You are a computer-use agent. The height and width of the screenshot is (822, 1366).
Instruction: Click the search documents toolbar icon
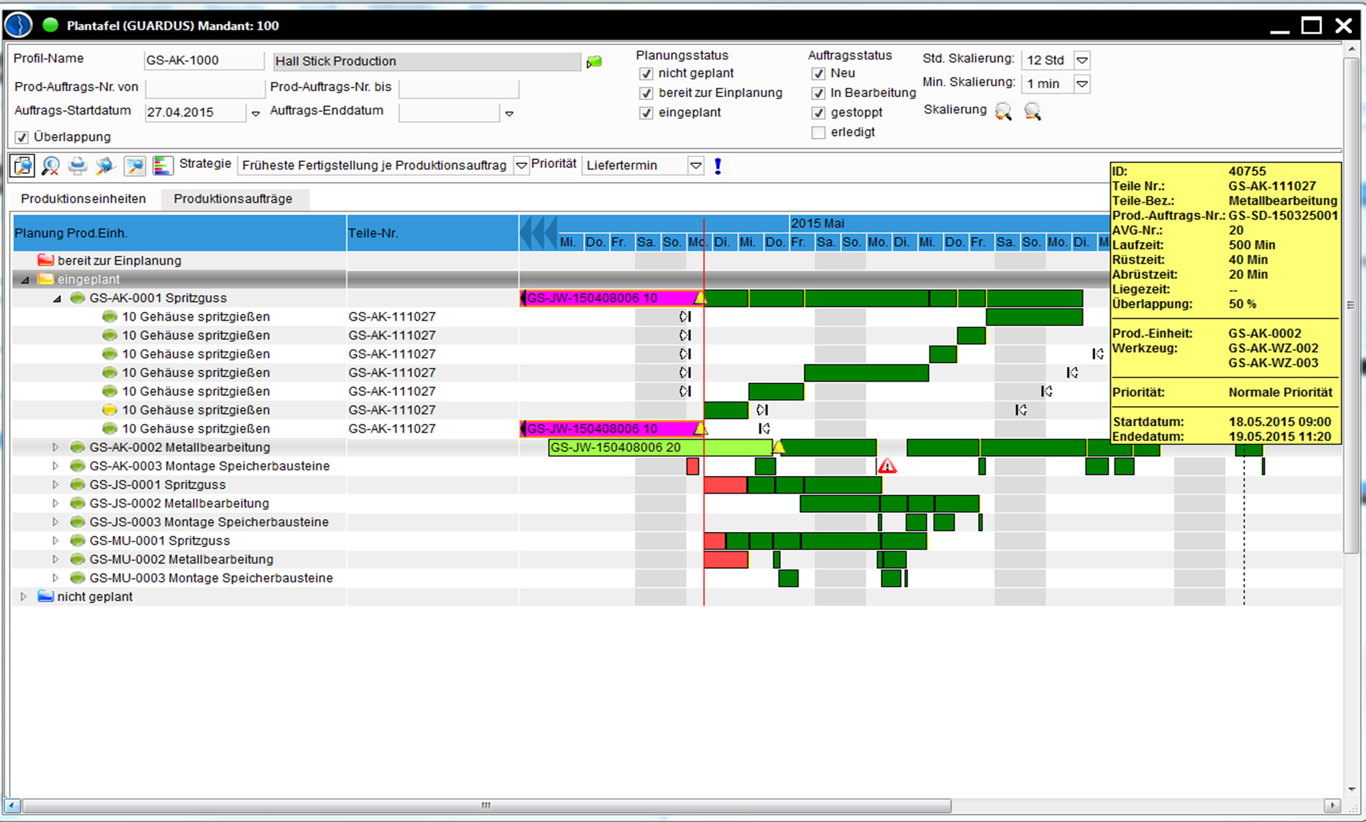pos(22,165)
